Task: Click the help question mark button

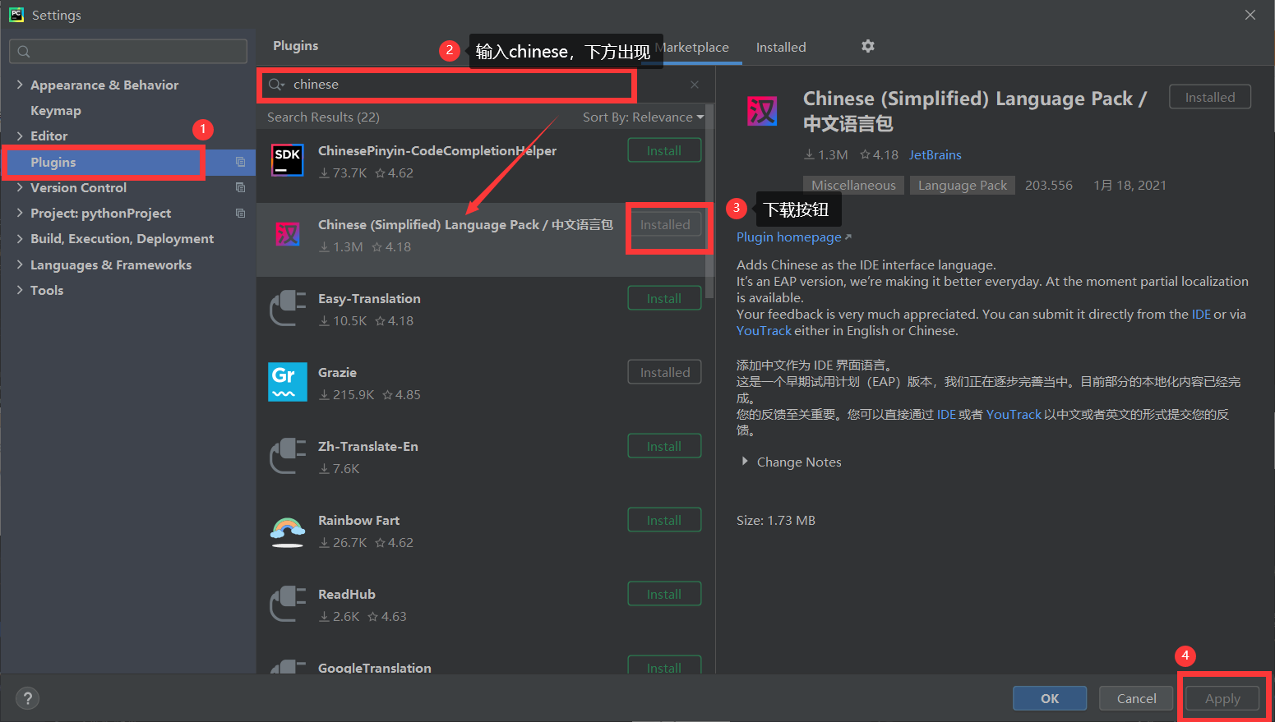Action: 28,698
